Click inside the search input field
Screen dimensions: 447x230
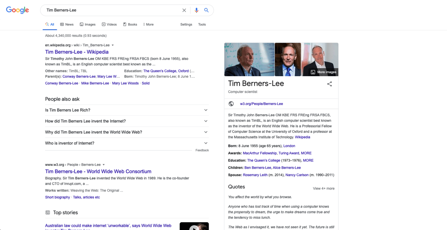(x=113, y=10)
